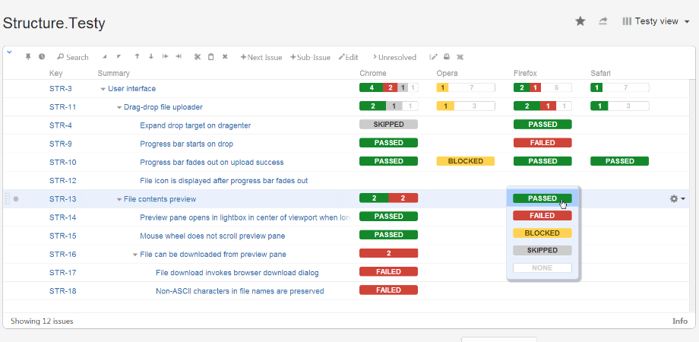This screenshot has width=699, height=342.
Task: Click the Chrome column header
Action: pyautogui.click(x=373, y=73)
